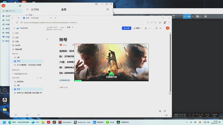Viewport: 223px width, 125px height.
Task: Open the 飞书管理员 quick start guide doc
Action: tap(28, 65)
